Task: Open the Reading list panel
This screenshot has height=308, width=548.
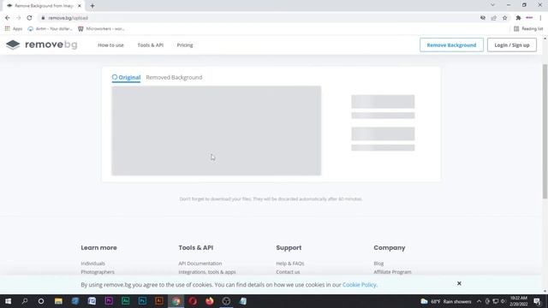Action: [x=528, y=28]
